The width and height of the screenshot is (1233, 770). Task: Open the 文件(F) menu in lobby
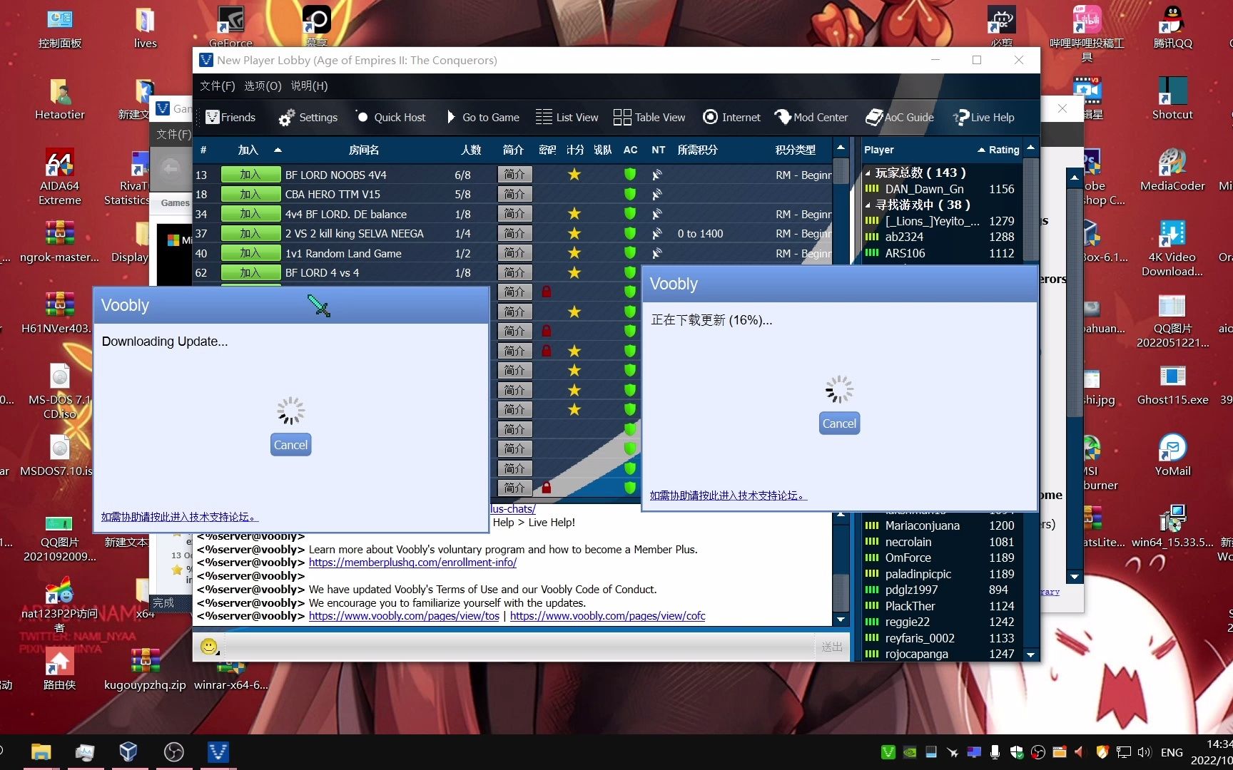(x=217, y=86)
